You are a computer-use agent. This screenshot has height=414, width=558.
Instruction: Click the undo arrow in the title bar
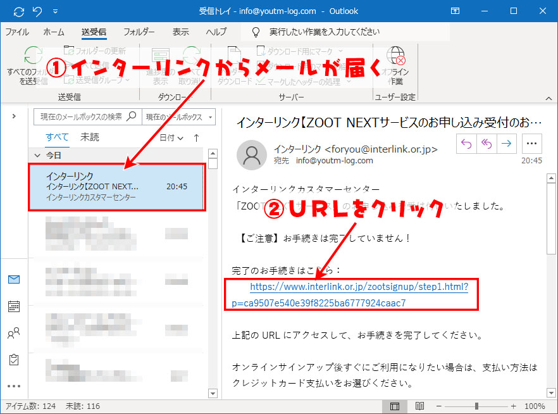37,11
